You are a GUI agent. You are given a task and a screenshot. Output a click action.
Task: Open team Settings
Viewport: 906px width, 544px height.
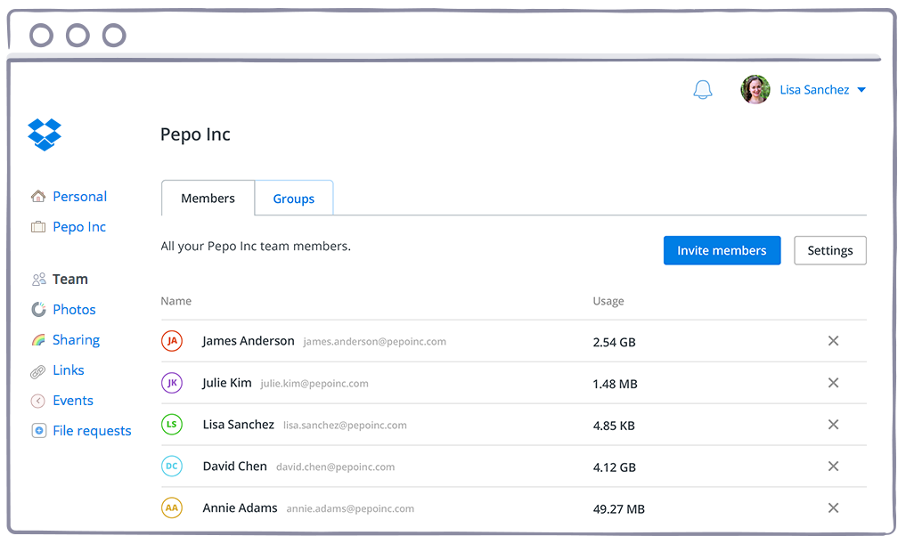click(829, 250)
